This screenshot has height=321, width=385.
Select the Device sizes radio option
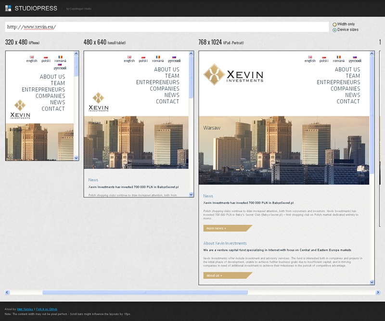334,30
